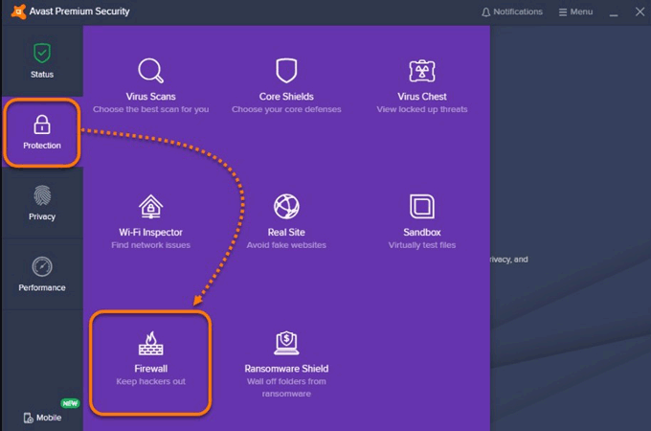This screenshot has width=651, height=431.
Task: Open Core Shields shield icon
Action: coord(286,72)
